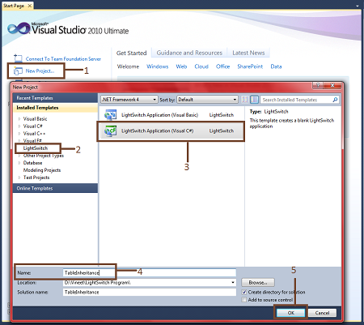The height and width of the screenshot is (325, 364).
Task: Expand the Other Project Types node
Action: point(19,156)
